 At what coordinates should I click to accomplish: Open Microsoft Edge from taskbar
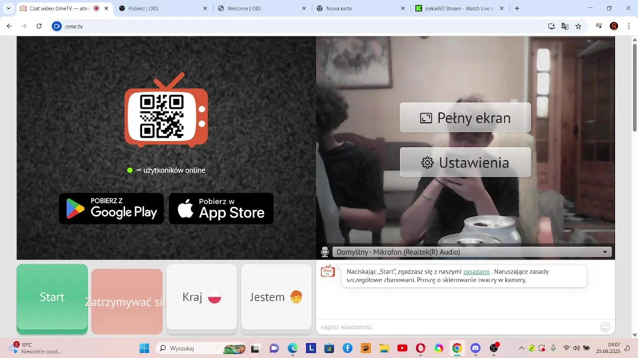292,348
